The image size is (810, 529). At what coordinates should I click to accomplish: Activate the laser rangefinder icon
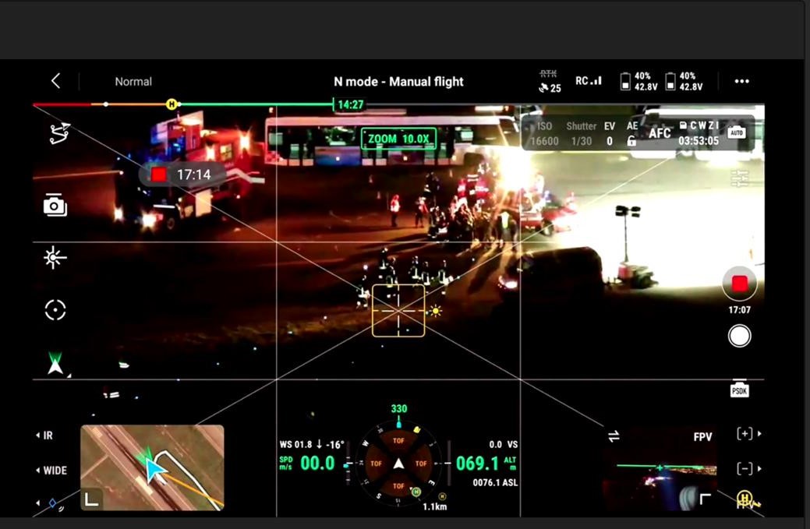coord(55,258)
